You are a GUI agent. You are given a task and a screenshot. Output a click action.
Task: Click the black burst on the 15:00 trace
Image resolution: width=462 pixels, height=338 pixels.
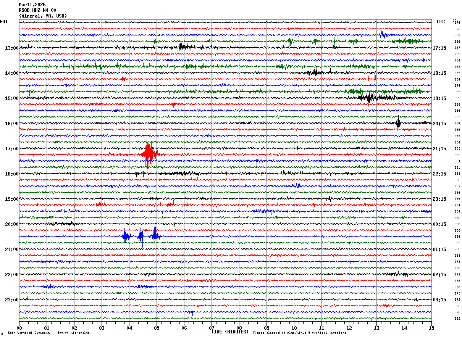(x=370, y=98)
